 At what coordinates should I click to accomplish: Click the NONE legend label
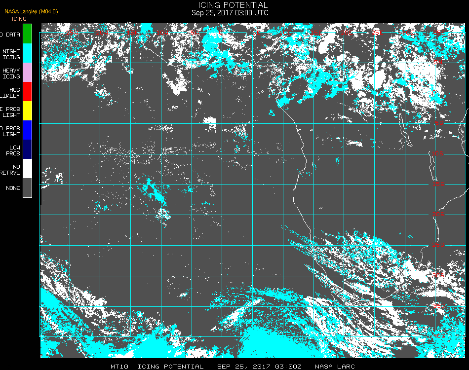[x=13, y=188]
